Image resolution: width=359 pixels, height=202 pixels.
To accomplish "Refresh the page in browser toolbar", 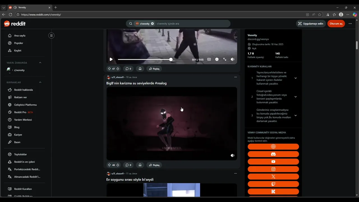I will click(10, 15).
